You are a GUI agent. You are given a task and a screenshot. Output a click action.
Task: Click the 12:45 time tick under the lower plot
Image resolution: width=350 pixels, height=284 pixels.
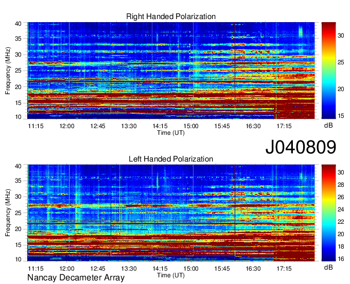point(98,269)
